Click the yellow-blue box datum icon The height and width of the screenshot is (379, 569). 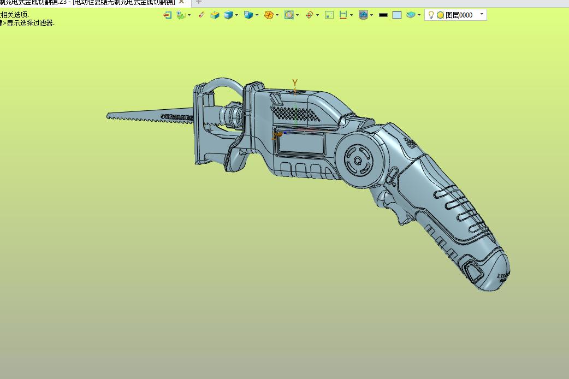click(215, 15)
